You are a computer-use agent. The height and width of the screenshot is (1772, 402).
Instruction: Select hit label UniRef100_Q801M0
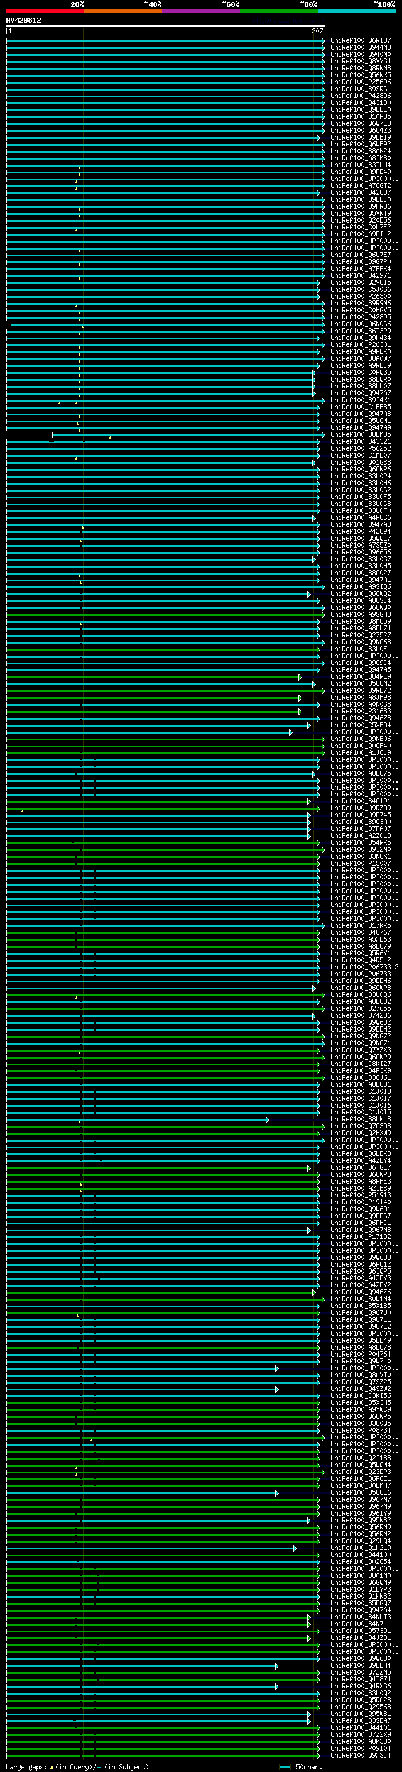[361, 1575]
